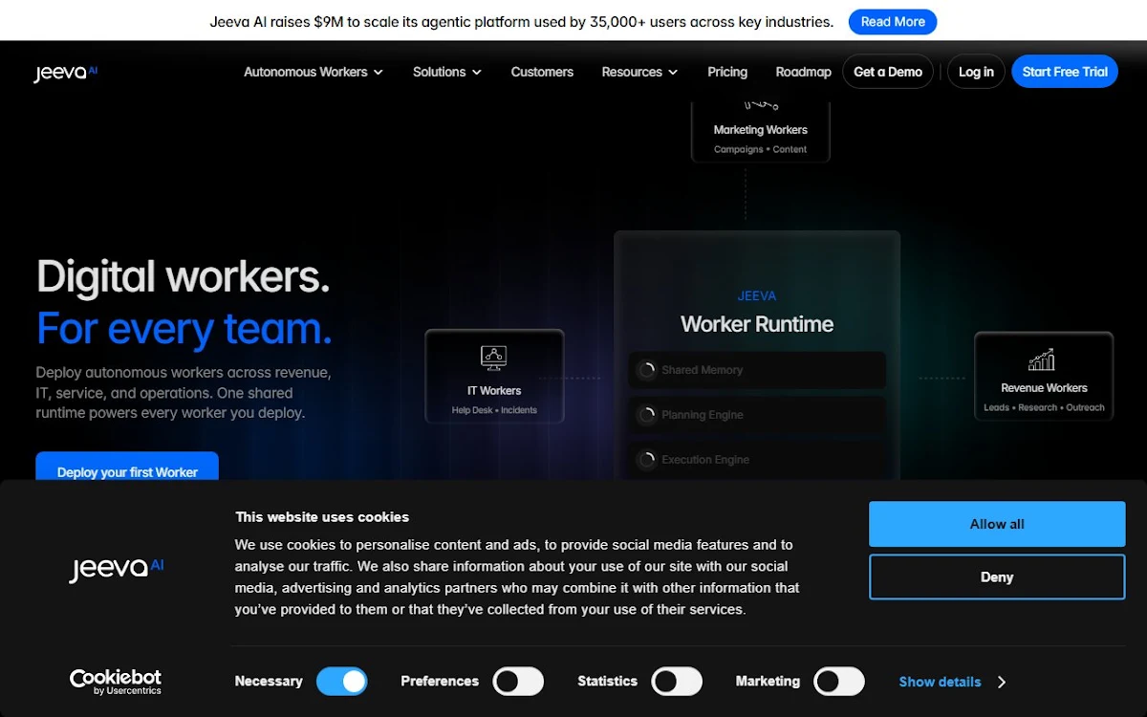Click the Marketing Workers card icon

point(761,107)
